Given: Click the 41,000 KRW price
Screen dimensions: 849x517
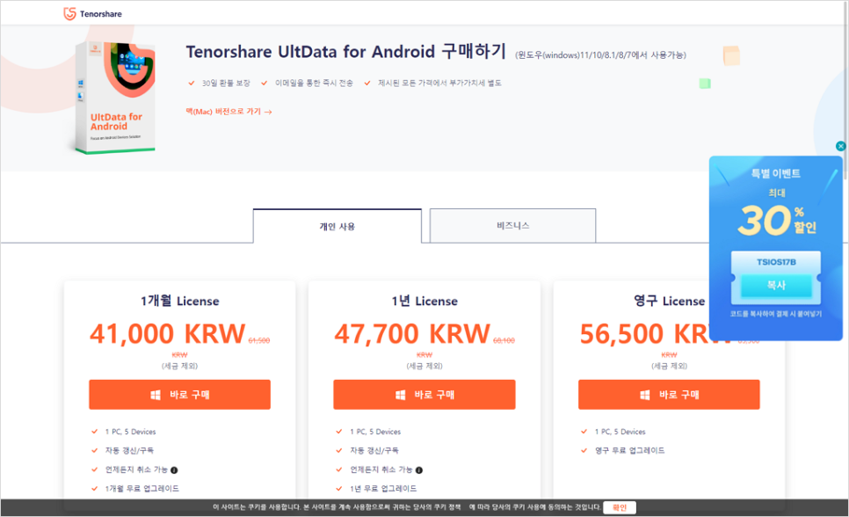Looking at the screenshot, I should (167, 334).
